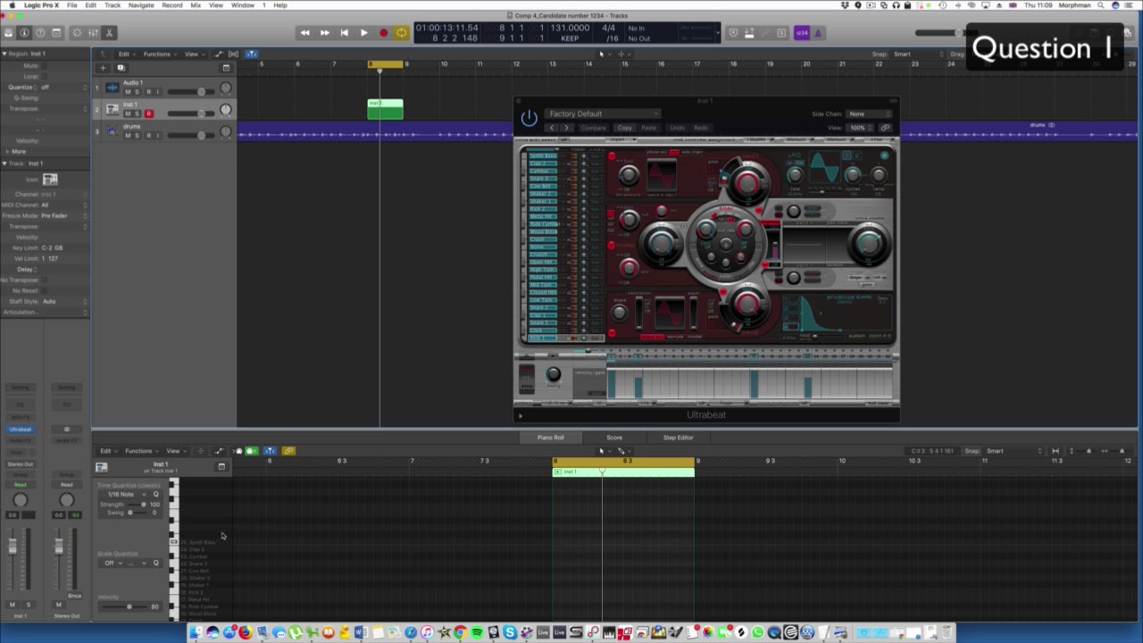Screen dimensions: 1143x643
Task: Show the Toolbar icon in the control bar
Action: (x=57, y=33)
